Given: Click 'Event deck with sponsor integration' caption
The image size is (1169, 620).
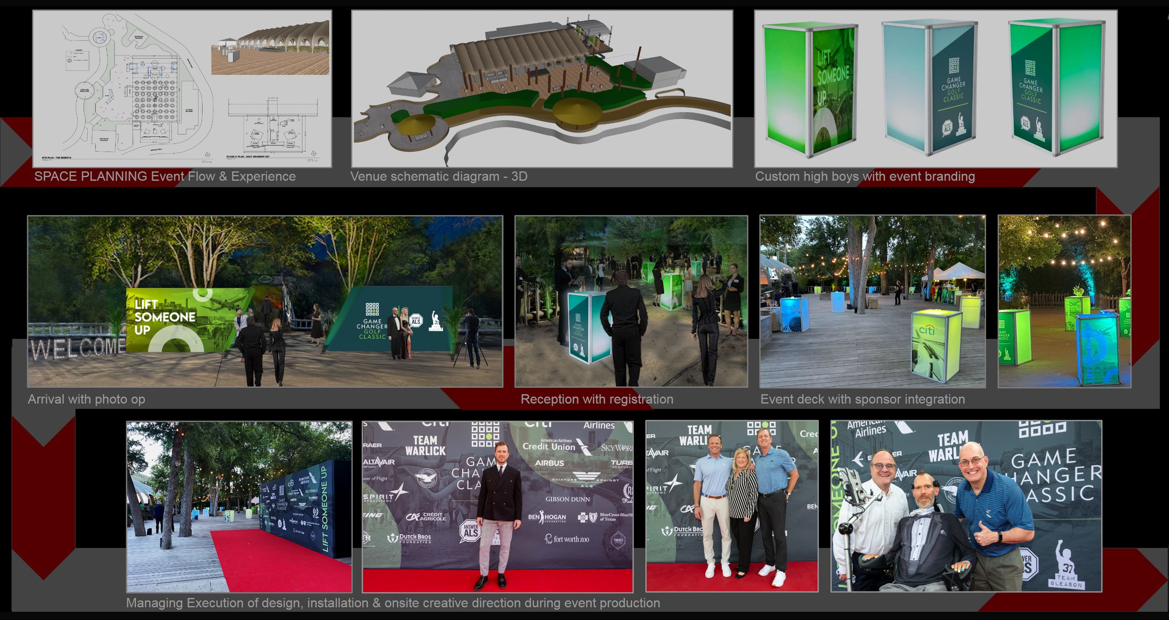Looking at the screenshot, I should pos(862,399).
